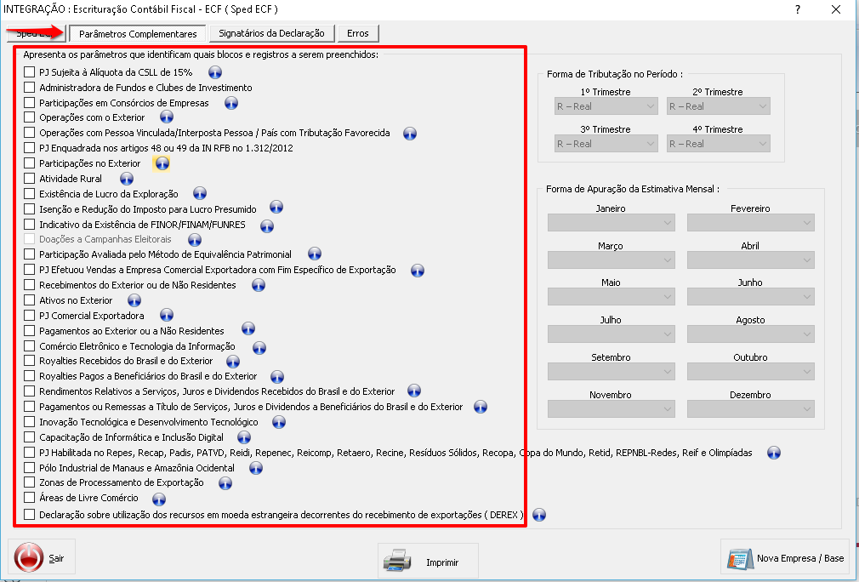The height and width of the screenshot is (582, 859).
Task: Open the 1º Trimestre taxation dropdown
Action: tap(606, 106)
